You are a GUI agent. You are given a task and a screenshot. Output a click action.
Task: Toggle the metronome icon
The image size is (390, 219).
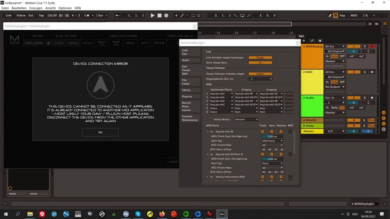[88, 15]
